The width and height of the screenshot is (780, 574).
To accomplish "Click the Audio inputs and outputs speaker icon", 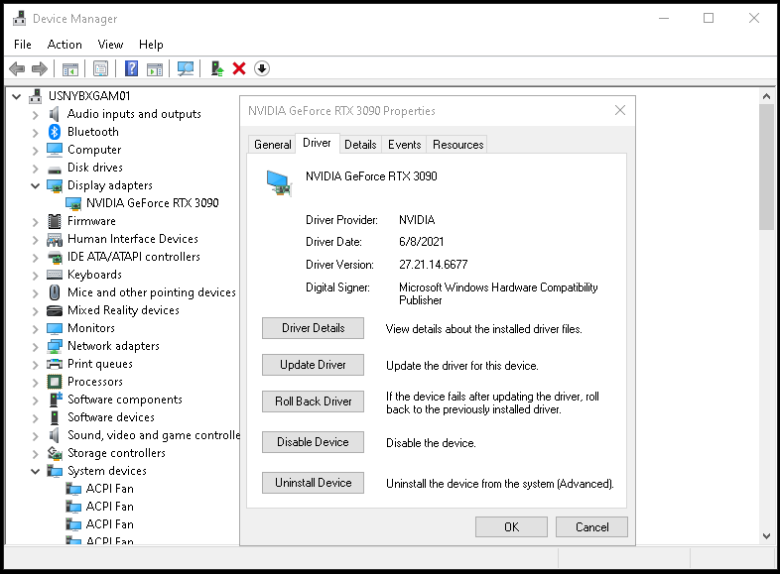I will click(x=55, y=114).
